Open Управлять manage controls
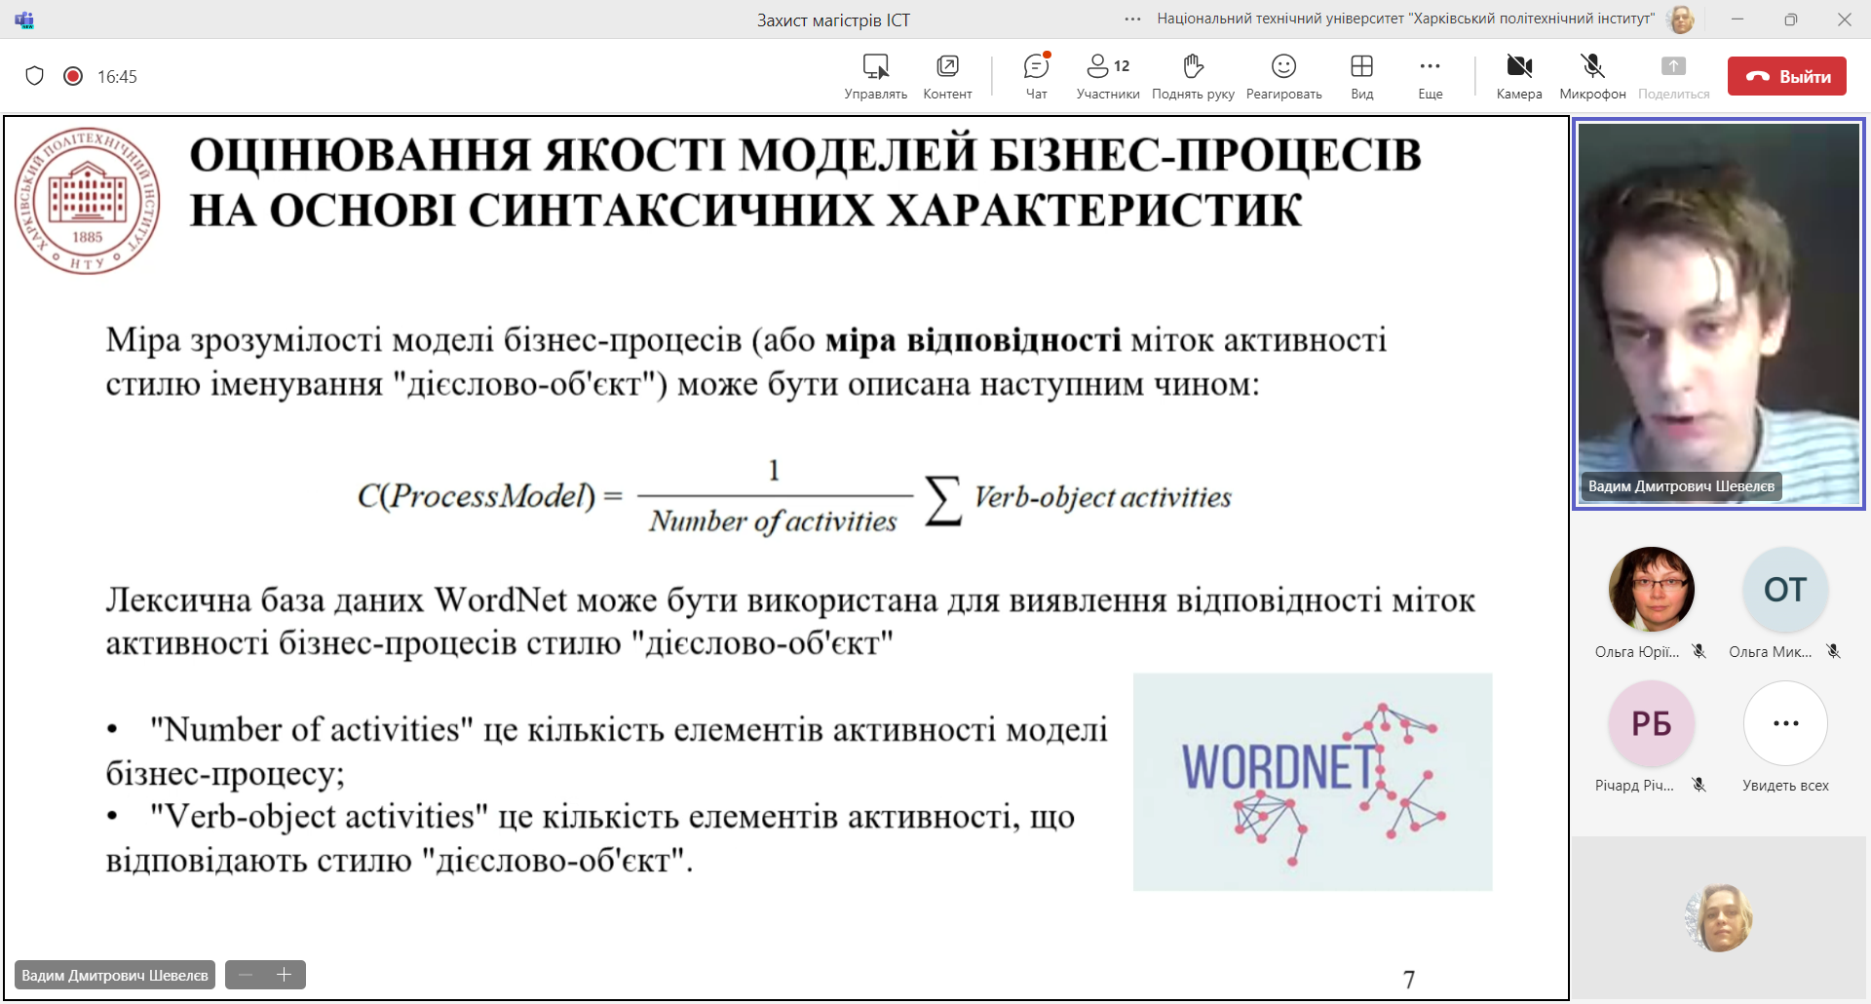This screenshot has width=1871, height=1004. click(x=875, y=76)
